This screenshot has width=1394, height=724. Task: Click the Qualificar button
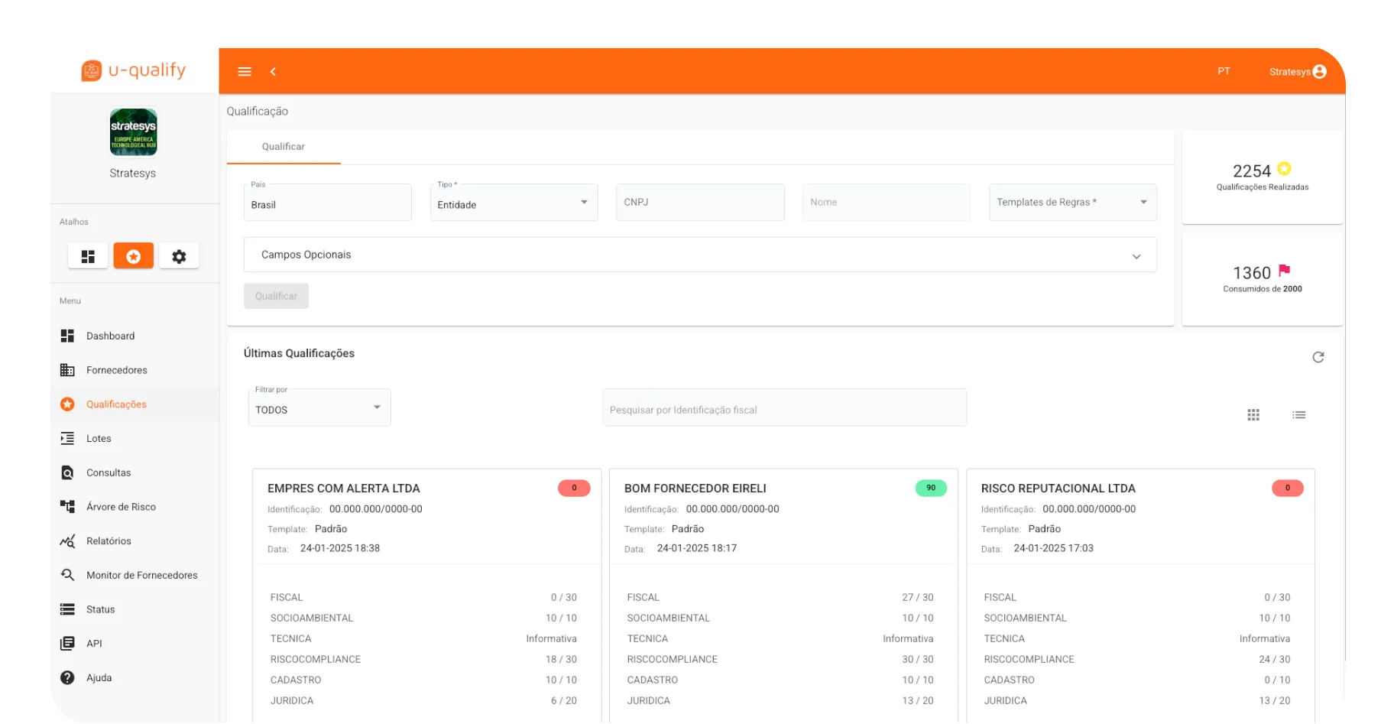[276, 297]
